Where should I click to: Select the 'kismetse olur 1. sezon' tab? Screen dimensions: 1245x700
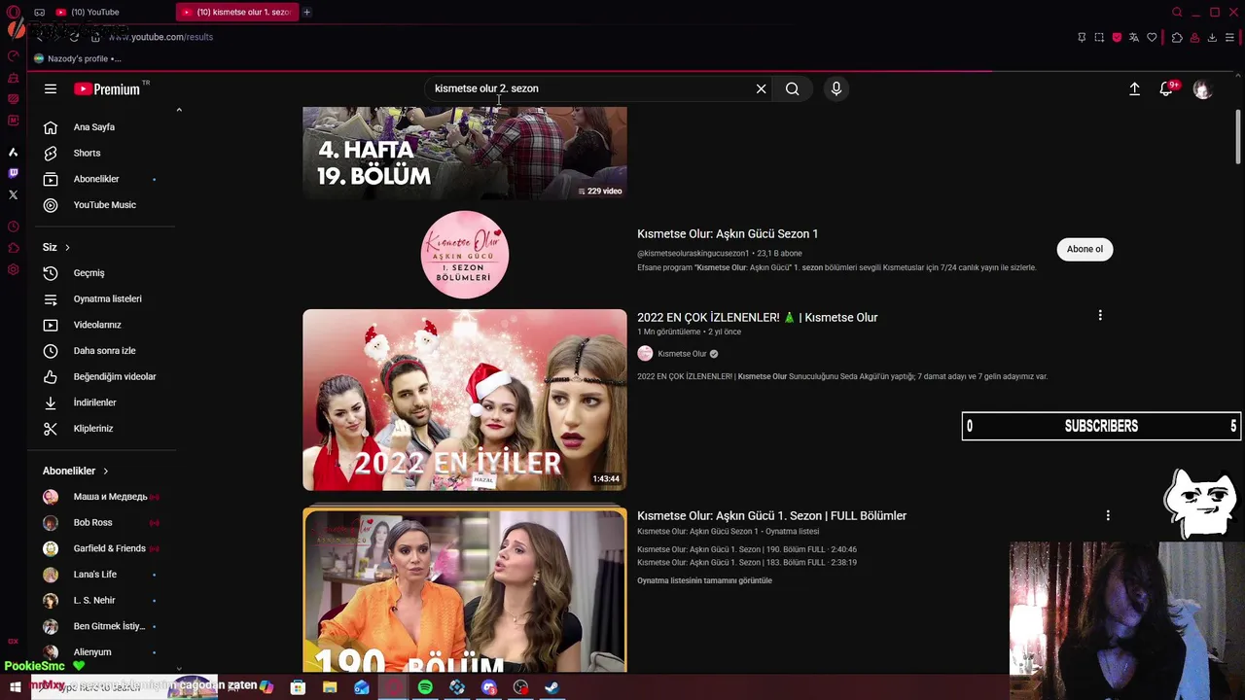[236, 12]
